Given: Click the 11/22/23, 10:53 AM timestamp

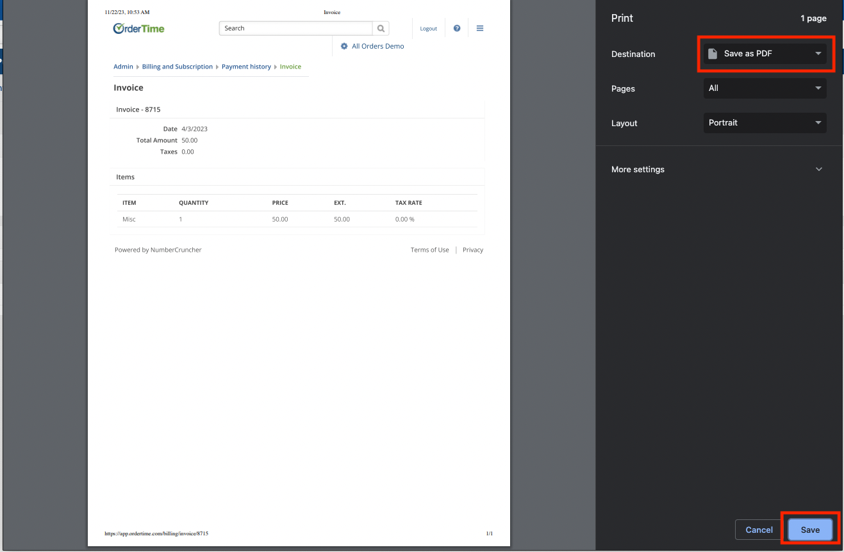Looking at the screenshot, I should (x=127, y=12).
